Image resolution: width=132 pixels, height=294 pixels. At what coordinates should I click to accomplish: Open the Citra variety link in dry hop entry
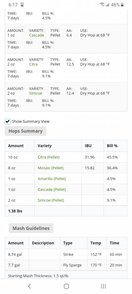click(33, 64)
